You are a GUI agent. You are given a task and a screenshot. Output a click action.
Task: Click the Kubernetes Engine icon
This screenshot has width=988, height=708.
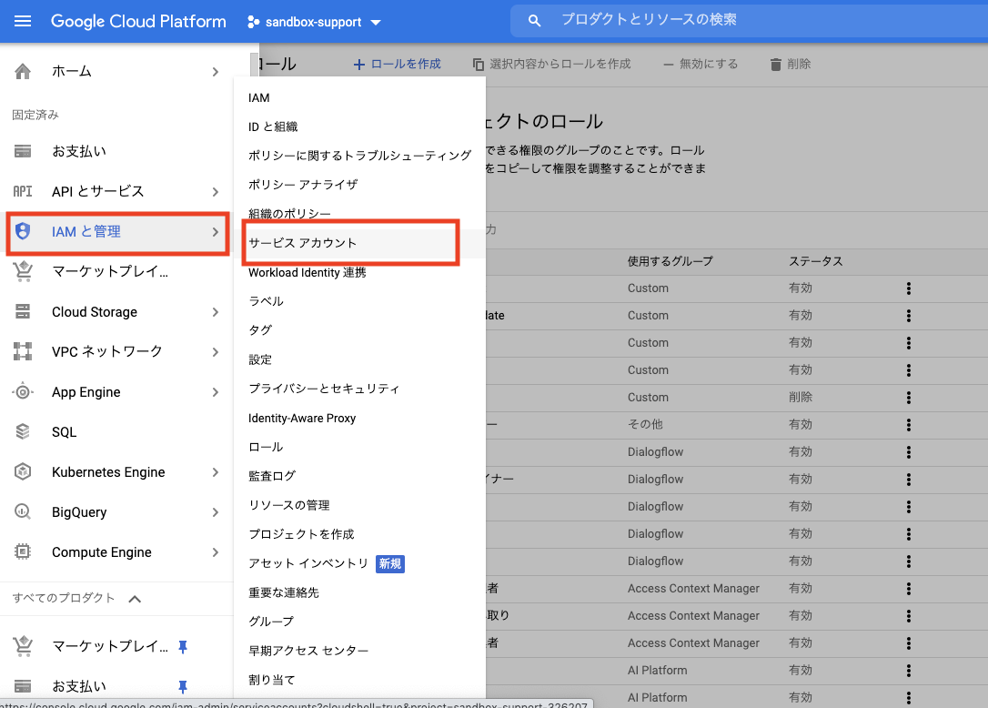[x=23, y=471]
